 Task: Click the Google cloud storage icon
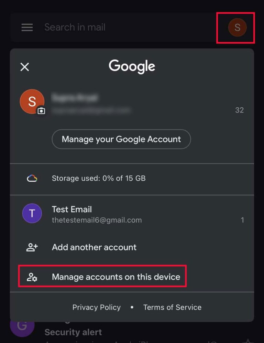click(x=32, y=178)
